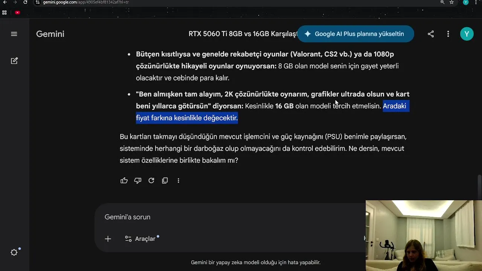This screenshot has height=271, width=482.
Task: Regenerate the response with the redo icon
Action: 151,181
